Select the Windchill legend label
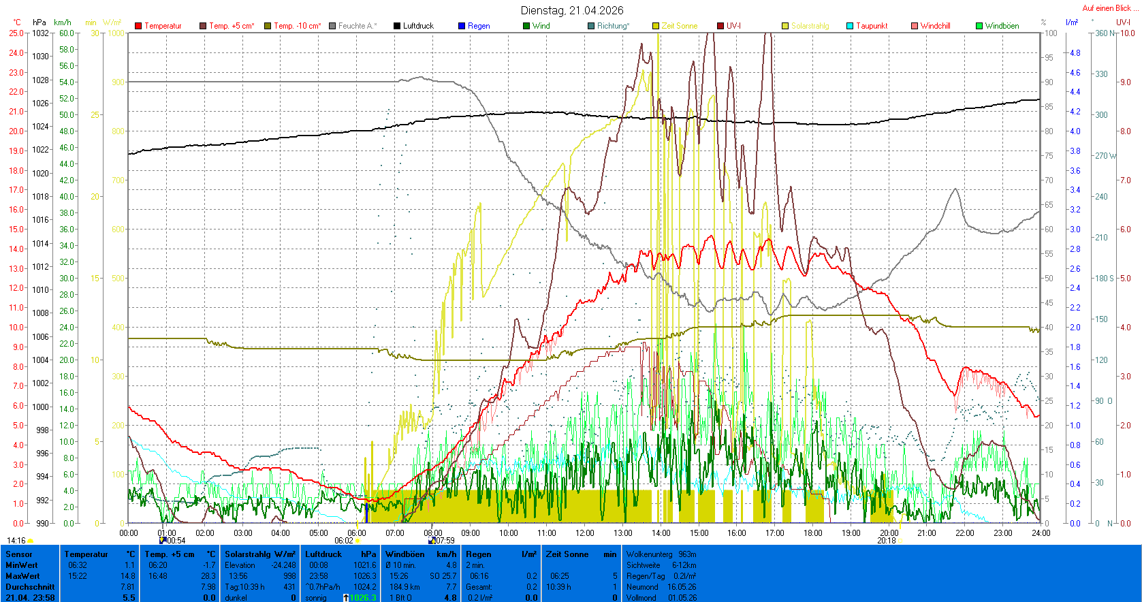1142x602 pixels. (x=935, y=26)
